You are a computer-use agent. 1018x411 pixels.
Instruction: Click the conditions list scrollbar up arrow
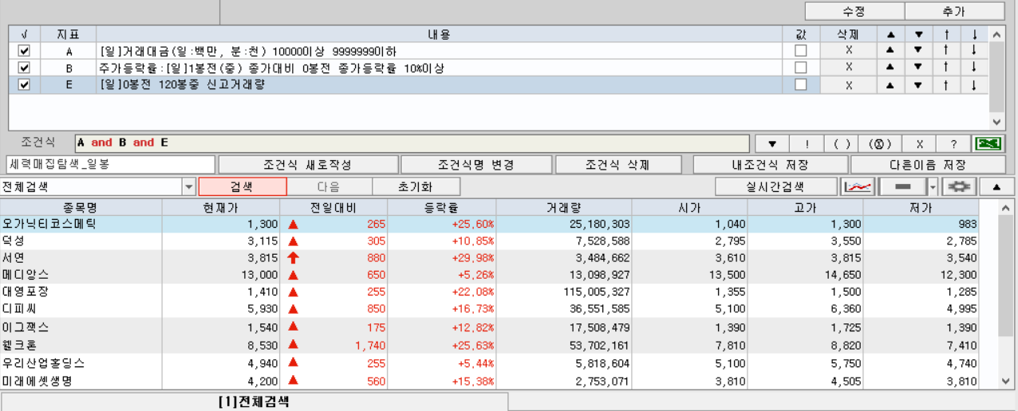(x=996, y=34)
